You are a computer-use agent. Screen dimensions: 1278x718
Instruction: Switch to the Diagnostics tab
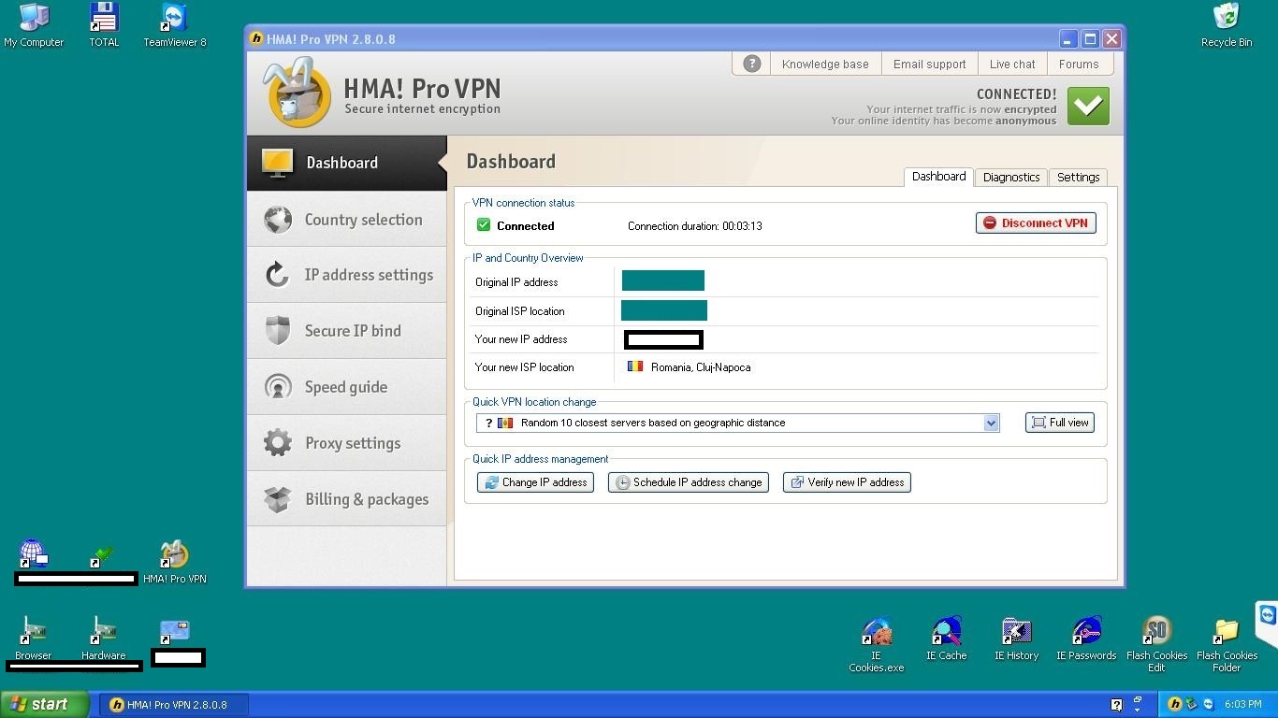pyautogui.click(x=1010, y=177)
